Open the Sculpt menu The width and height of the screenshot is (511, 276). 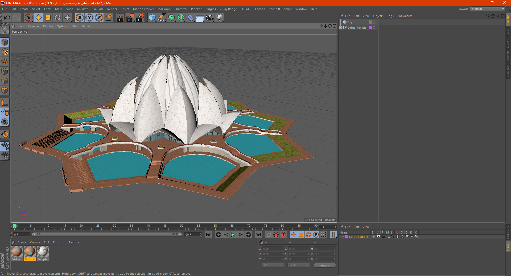[125, 9]
